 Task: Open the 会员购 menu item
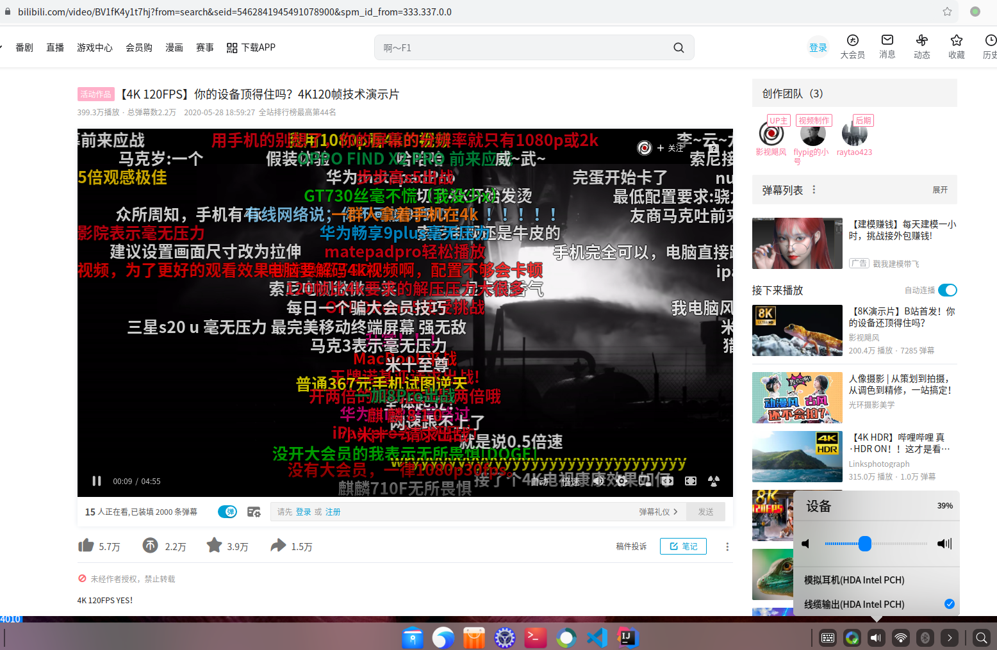point(138,47)
